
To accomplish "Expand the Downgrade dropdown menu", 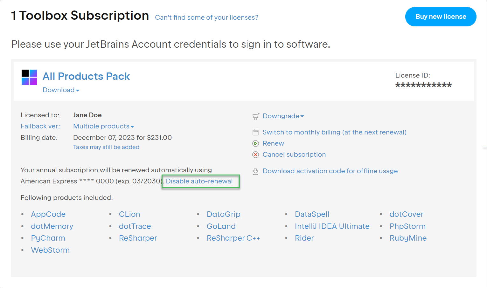I will pyautogui.click(x=283, y=116).
